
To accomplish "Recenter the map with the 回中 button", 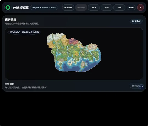I will (94, 8).
